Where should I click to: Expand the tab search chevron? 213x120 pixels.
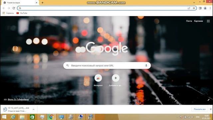point(194,2)
